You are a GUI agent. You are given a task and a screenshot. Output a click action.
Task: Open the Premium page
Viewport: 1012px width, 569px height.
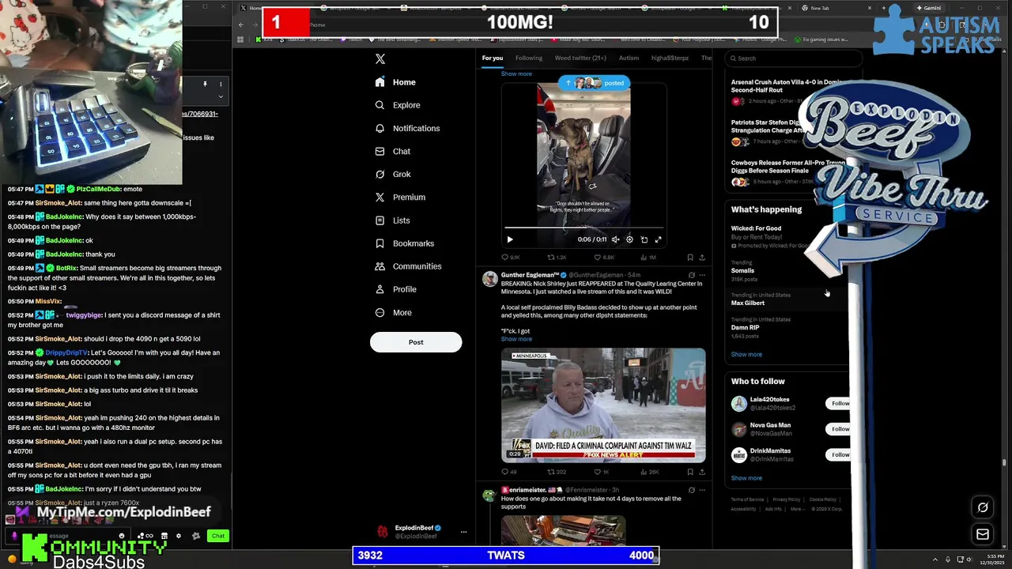point(399,197)
